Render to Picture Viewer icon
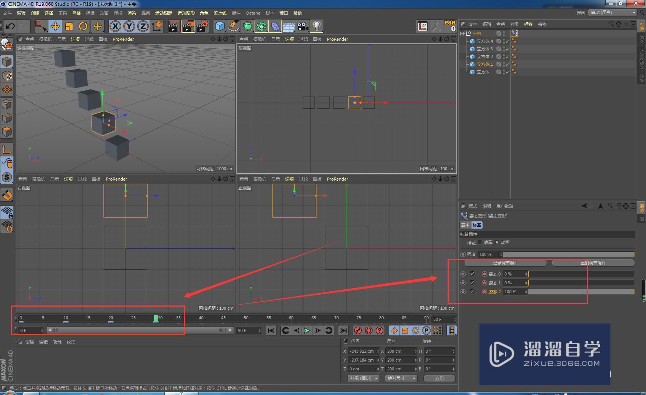The height and width of the screenshot is (395, 646). [x=188, y=26]
